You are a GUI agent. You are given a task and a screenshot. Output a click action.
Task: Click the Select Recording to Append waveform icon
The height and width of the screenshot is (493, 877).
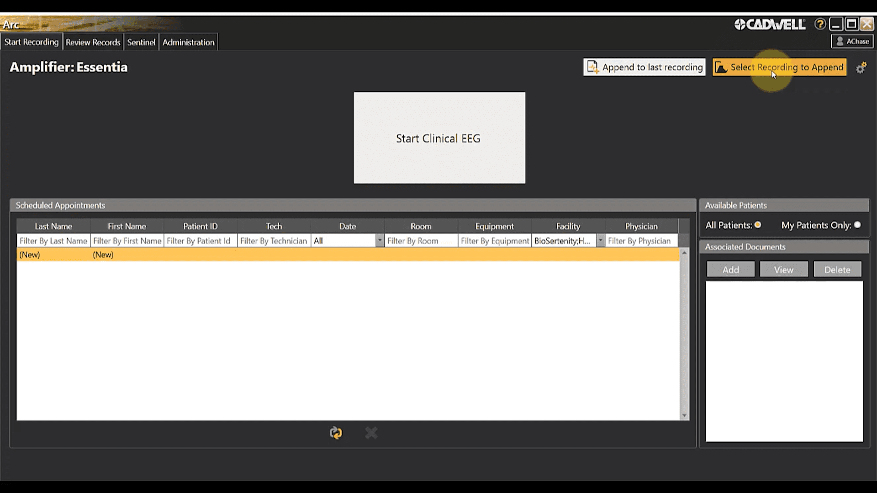[722, 67]
